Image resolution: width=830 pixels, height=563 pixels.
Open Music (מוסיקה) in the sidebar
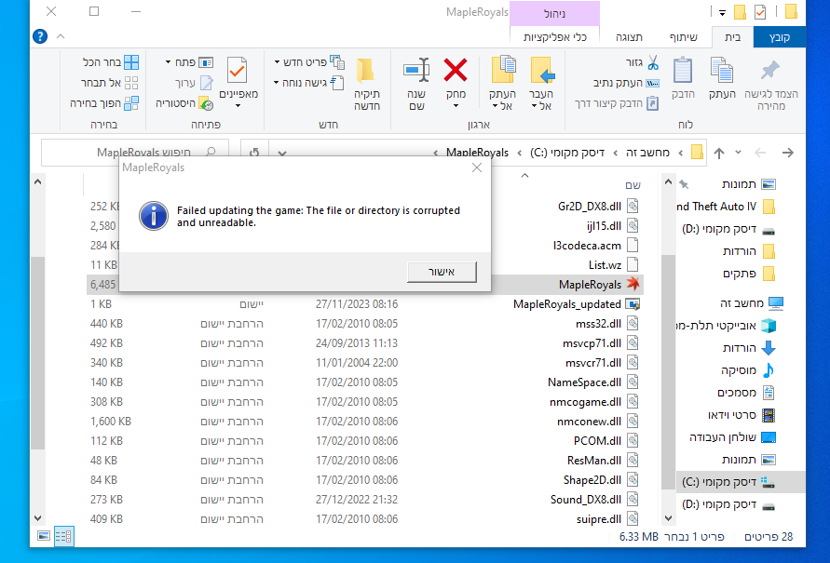(x=747, y=370)
